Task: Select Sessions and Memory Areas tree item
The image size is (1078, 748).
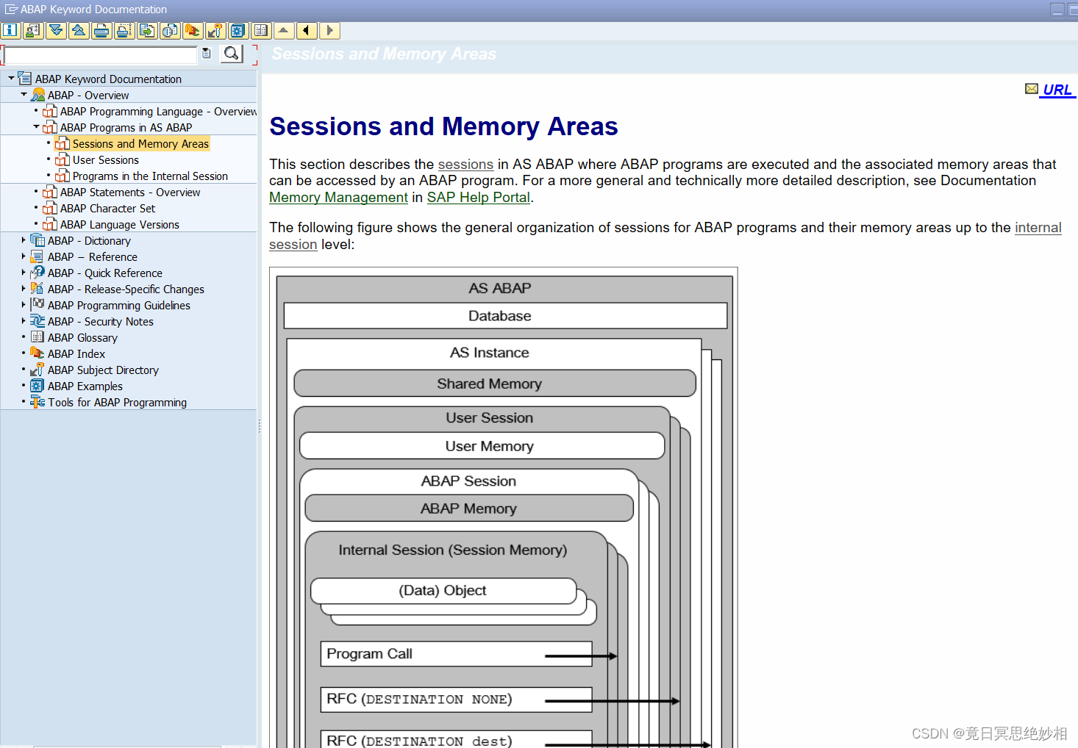Action: [x=140, y=144]
